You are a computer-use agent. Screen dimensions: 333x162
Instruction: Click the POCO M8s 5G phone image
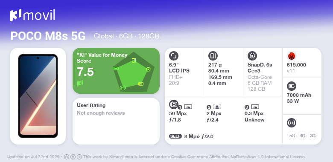coord(38,96)
